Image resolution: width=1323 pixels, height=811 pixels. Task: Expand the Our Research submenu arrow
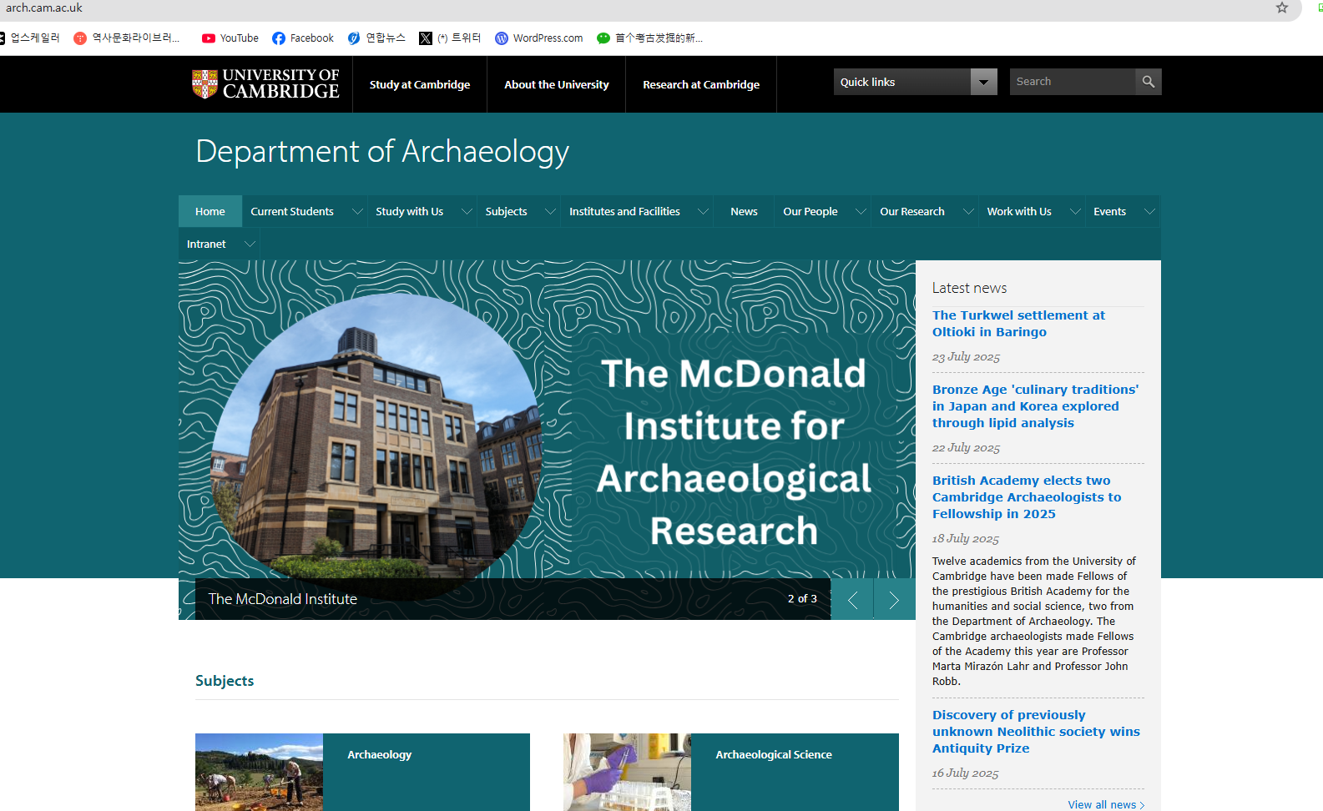[968, 212]
